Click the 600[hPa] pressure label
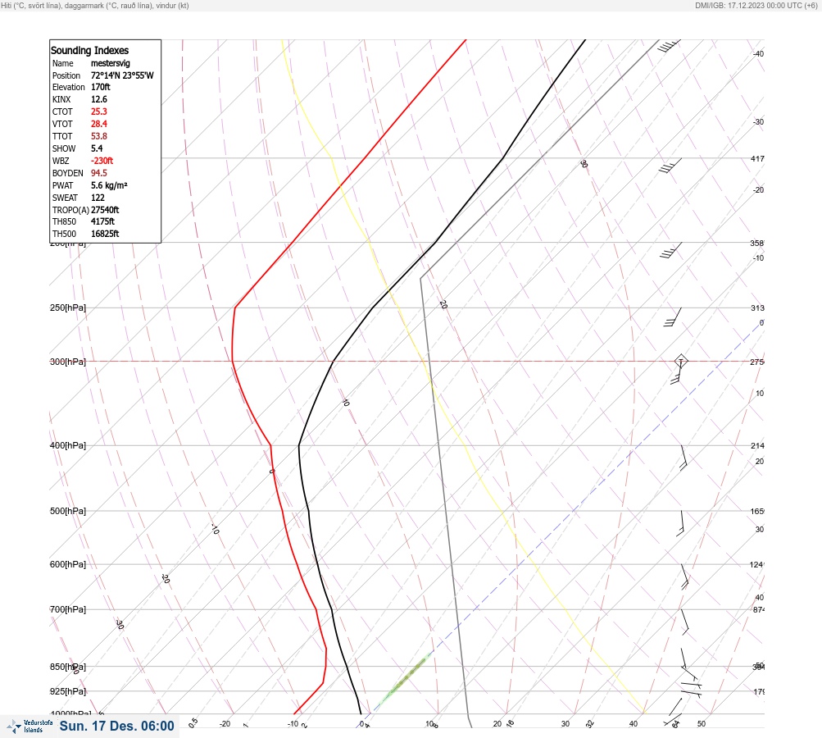 pos(68,564)
